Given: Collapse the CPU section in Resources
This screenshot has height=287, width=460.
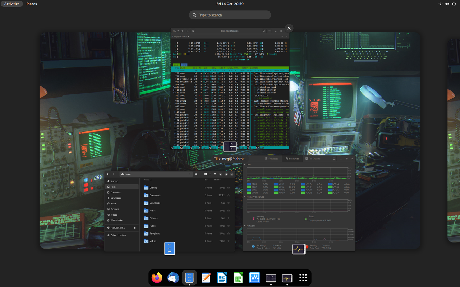Looking at the screenshot, I should [245, 164].
